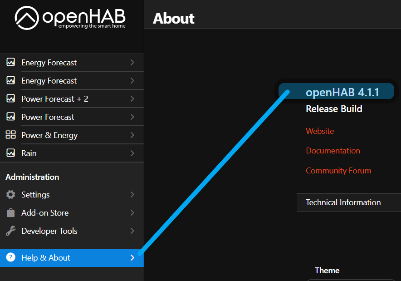Open the Documentation link

333,151
